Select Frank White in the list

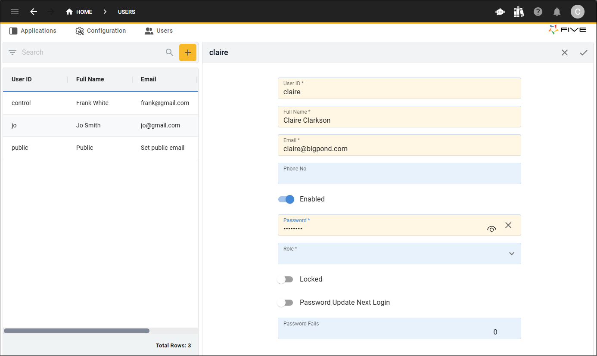(92, 103)
